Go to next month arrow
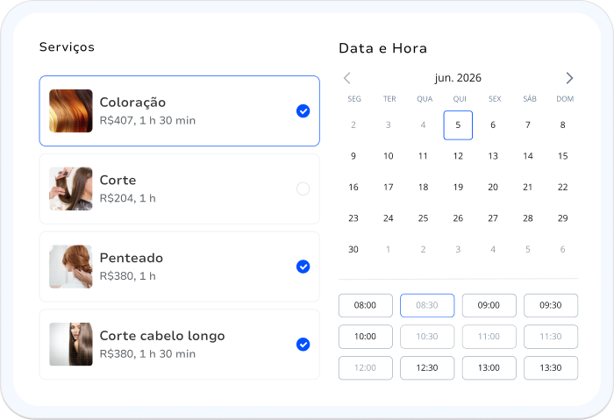 pos(569,78)
